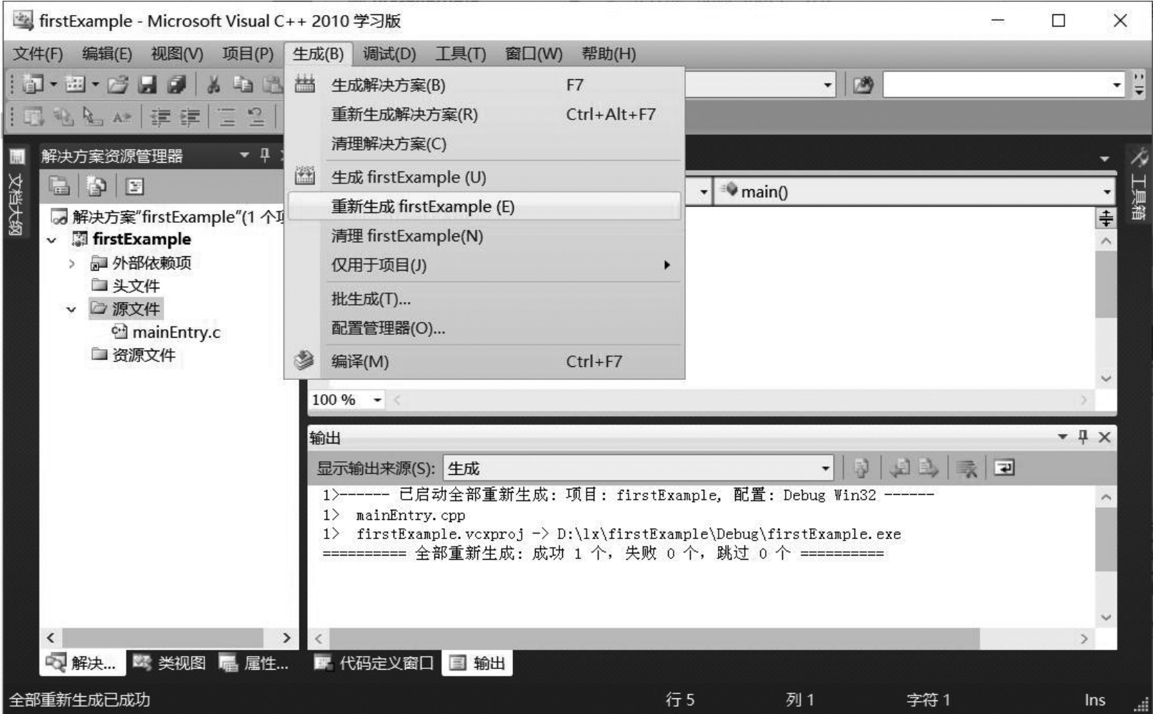Viewport: 1153px width, 714px height.
Task: Click the Uncomment Selection icon
Action: (256, 116)
